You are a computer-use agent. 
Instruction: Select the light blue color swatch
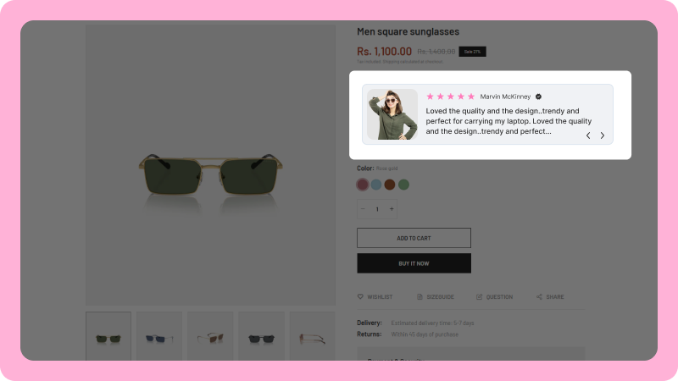tap(376, 185)
